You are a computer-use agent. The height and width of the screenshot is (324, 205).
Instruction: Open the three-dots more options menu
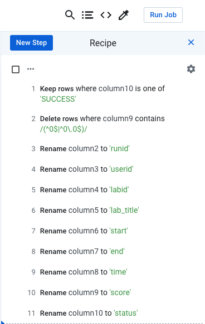click(x=31, y=69)
